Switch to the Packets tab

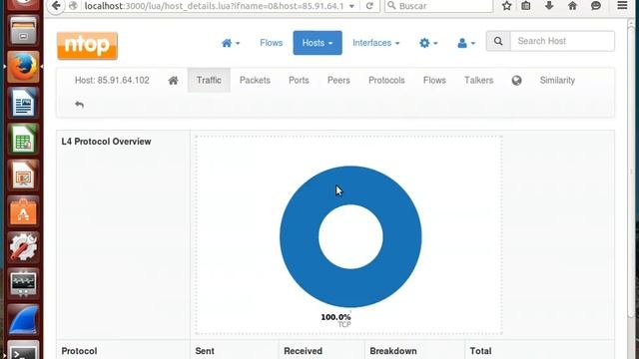255,80
